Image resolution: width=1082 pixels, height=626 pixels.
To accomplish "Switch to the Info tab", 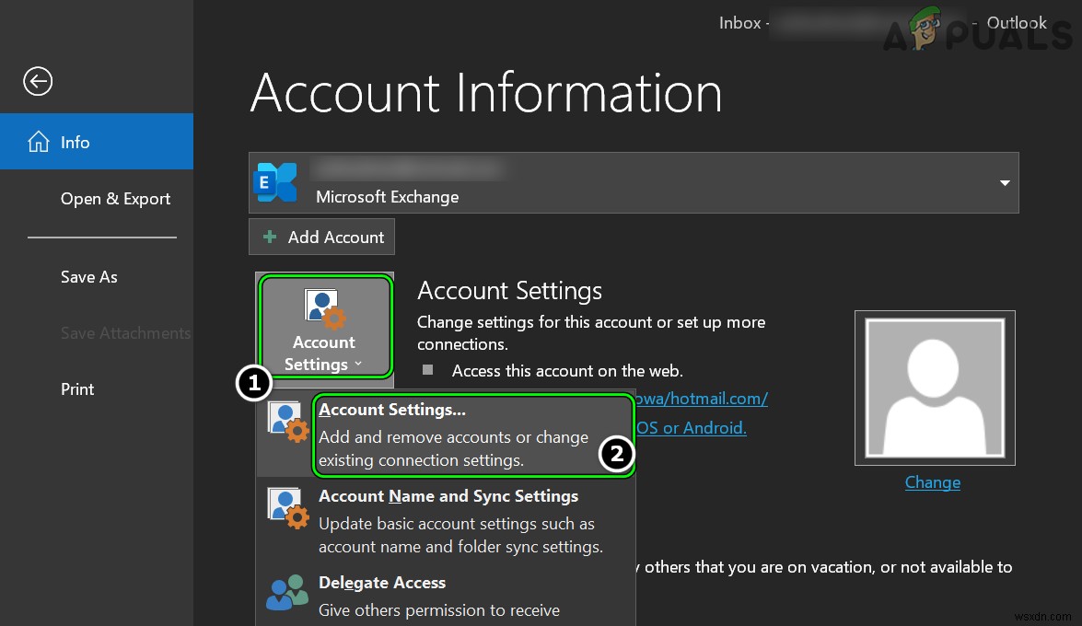I will click(75, 142).
